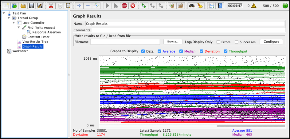Collapse the Loop Controller node
This screenshot has height=139, width=290.
[14, 23]
